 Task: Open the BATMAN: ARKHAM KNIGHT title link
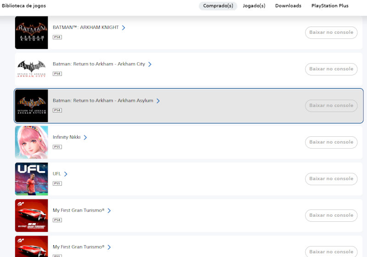tap(86, 27)
